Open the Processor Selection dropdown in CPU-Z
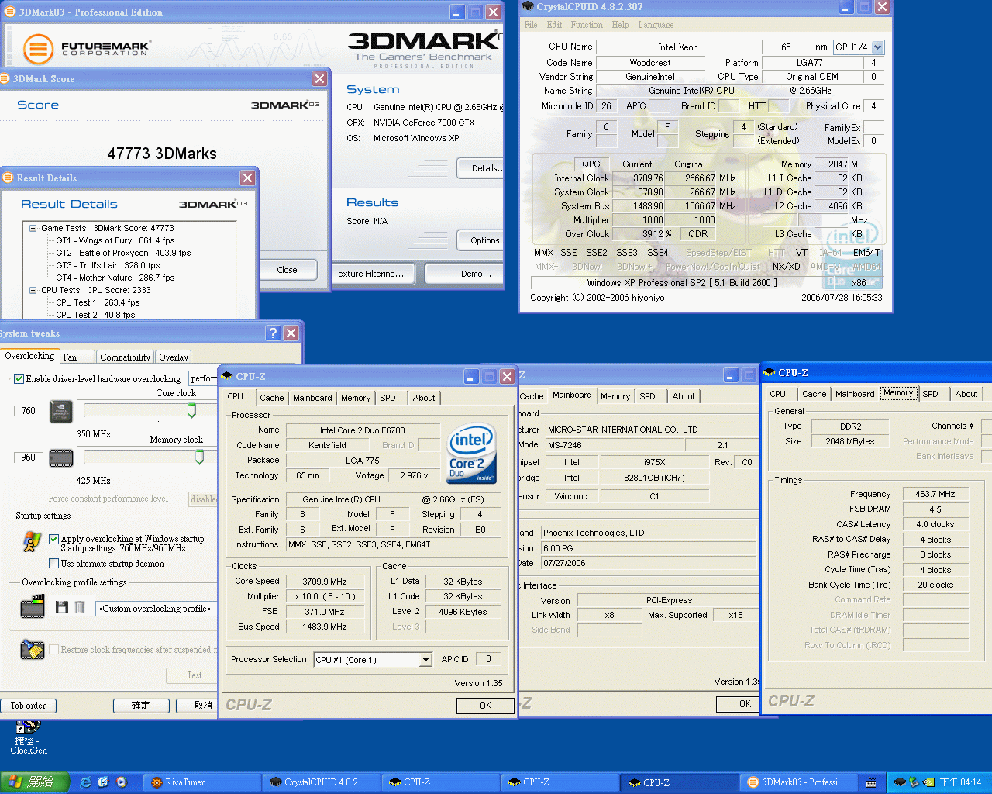 (425, 660)
